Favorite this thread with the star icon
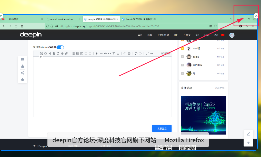 pos(23,80)
